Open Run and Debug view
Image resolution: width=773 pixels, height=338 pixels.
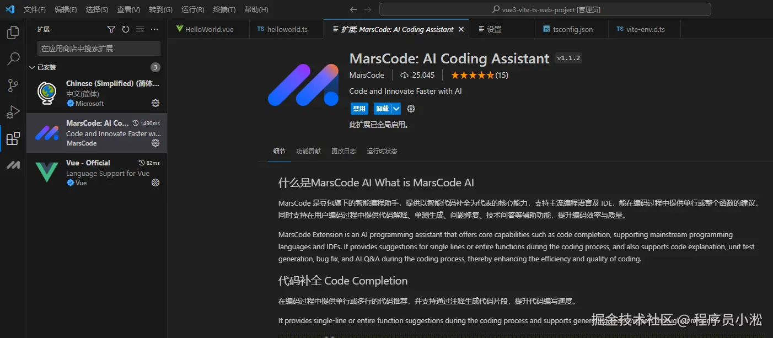pyautogui.click(x=13, y=112)
